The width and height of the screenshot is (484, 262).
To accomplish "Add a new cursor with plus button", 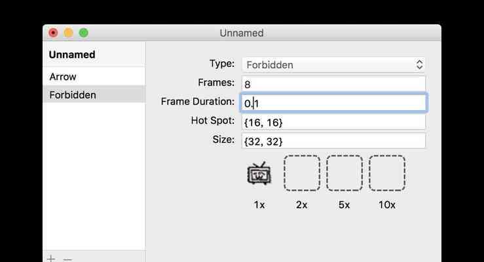I will point(51,259).
